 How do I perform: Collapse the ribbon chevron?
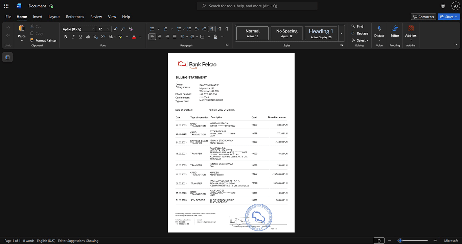pyautogui.click(x=456, y=45)
